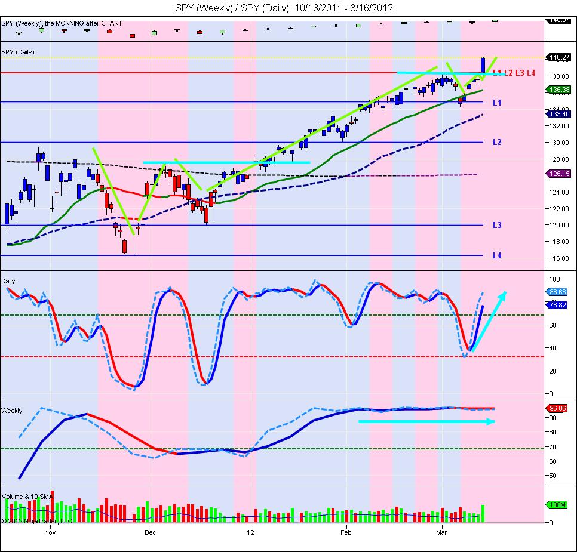Click the Feb date axis label
Screen dimensions: 577x552
(346, 532)
